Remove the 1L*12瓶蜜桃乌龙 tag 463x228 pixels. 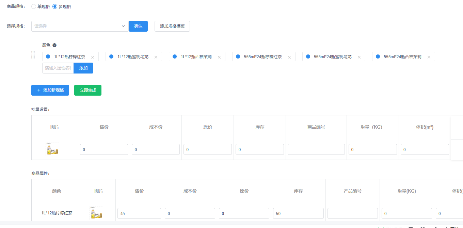pyautogui.click(x=156, y=57)
